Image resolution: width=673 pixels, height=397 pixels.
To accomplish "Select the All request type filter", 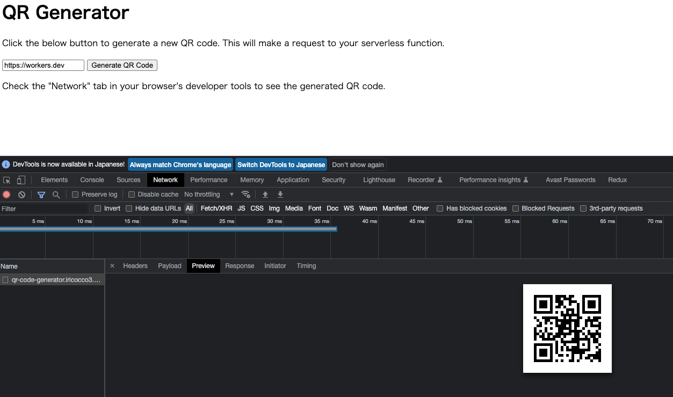I will (x=189, y=208).
